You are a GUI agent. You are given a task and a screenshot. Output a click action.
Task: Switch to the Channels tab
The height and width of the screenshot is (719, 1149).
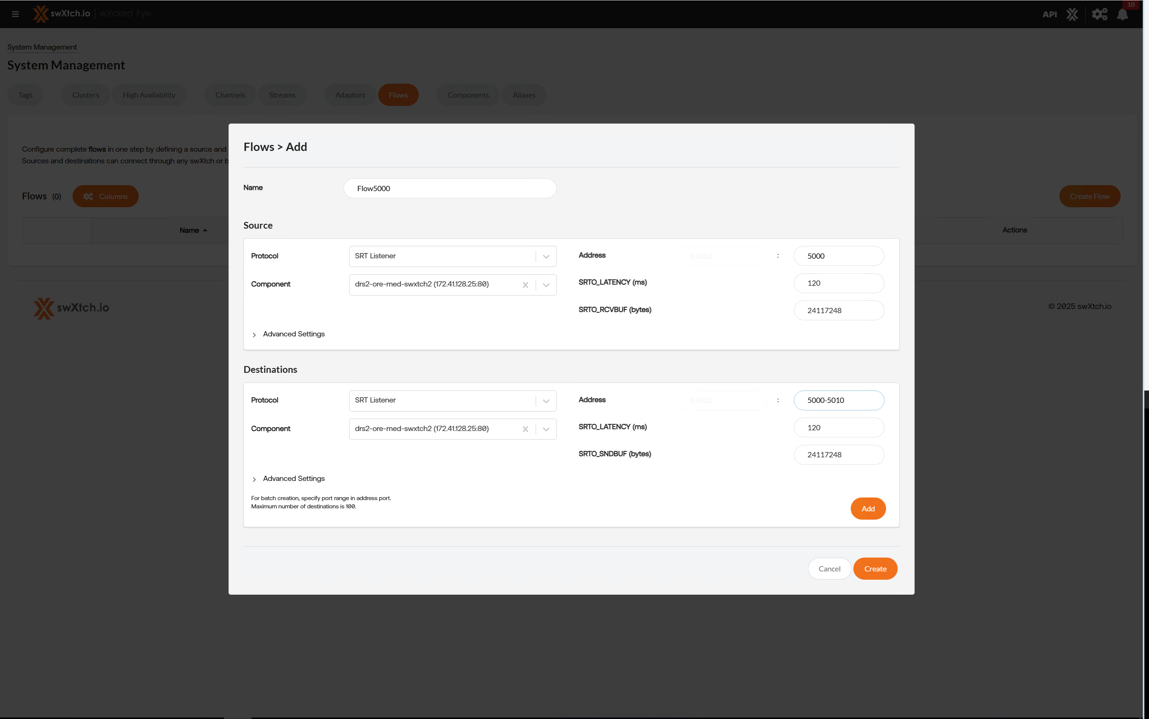pyautogui.click(x=230, y=95)
